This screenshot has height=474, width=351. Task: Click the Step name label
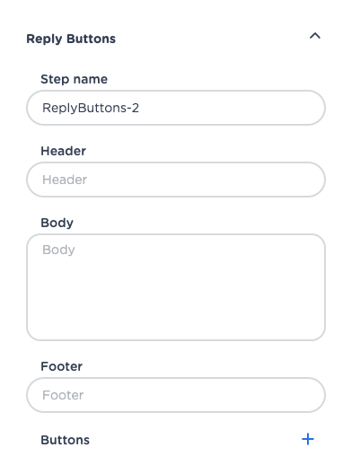tap(75, 79)
